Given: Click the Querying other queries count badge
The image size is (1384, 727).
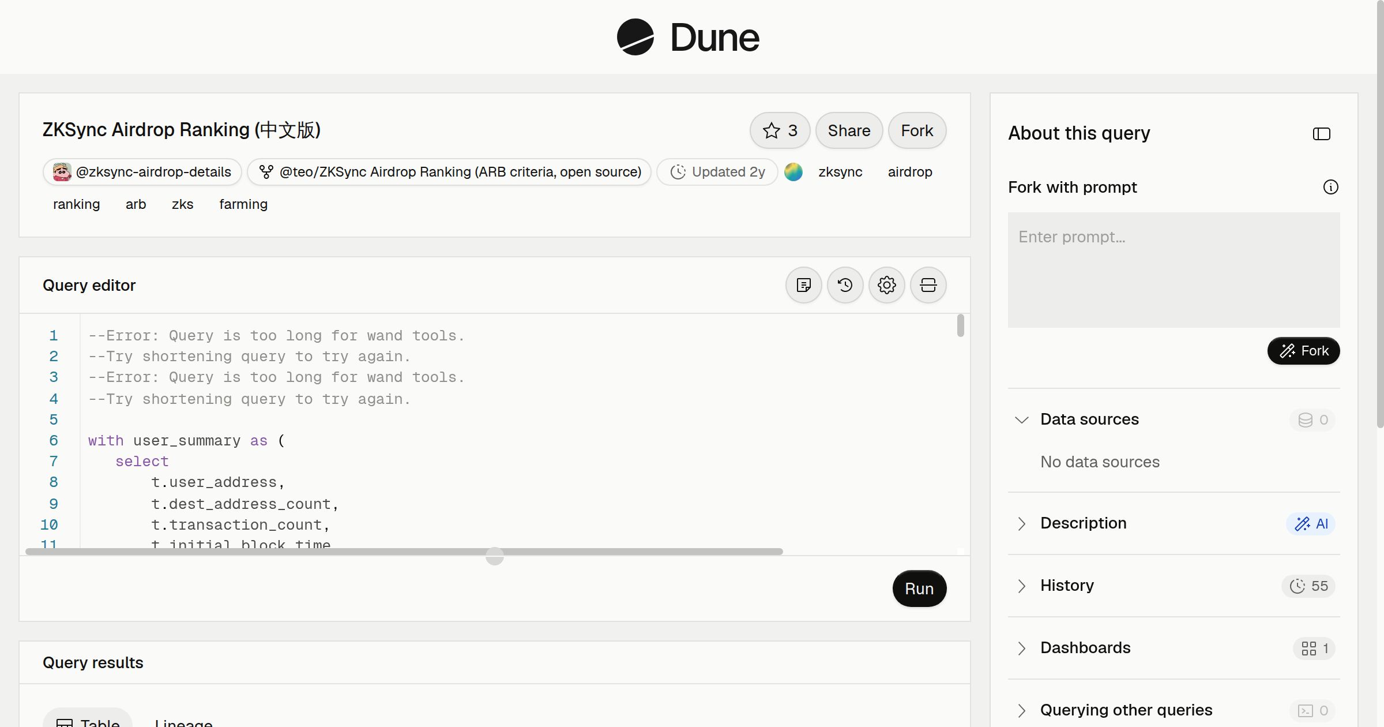Looking at the screenshot, I should click(x=1312, y=711).
